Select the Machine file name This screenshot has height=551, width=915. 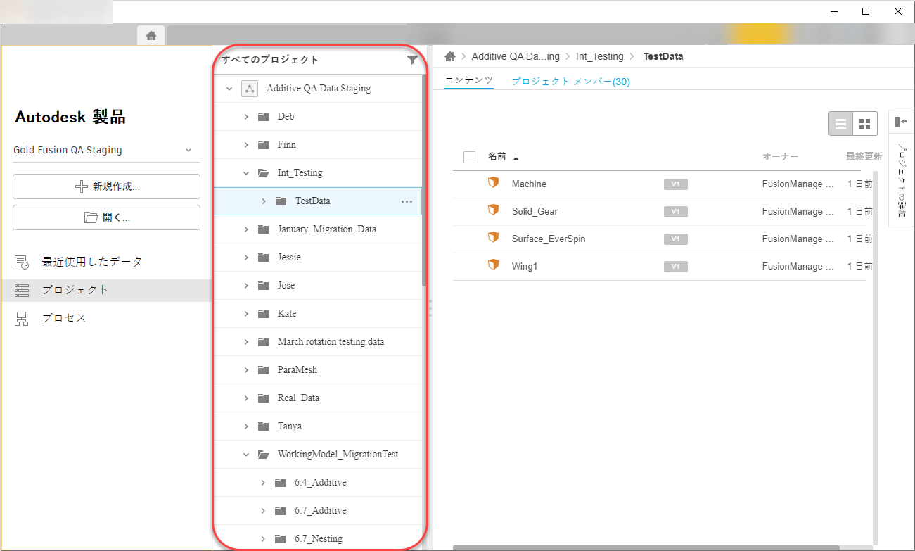point(529,184)
